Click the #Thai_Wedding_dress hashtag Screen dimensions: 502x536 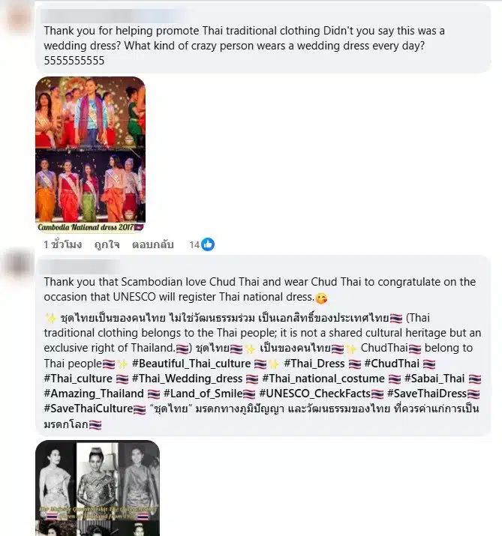(187, 379)
